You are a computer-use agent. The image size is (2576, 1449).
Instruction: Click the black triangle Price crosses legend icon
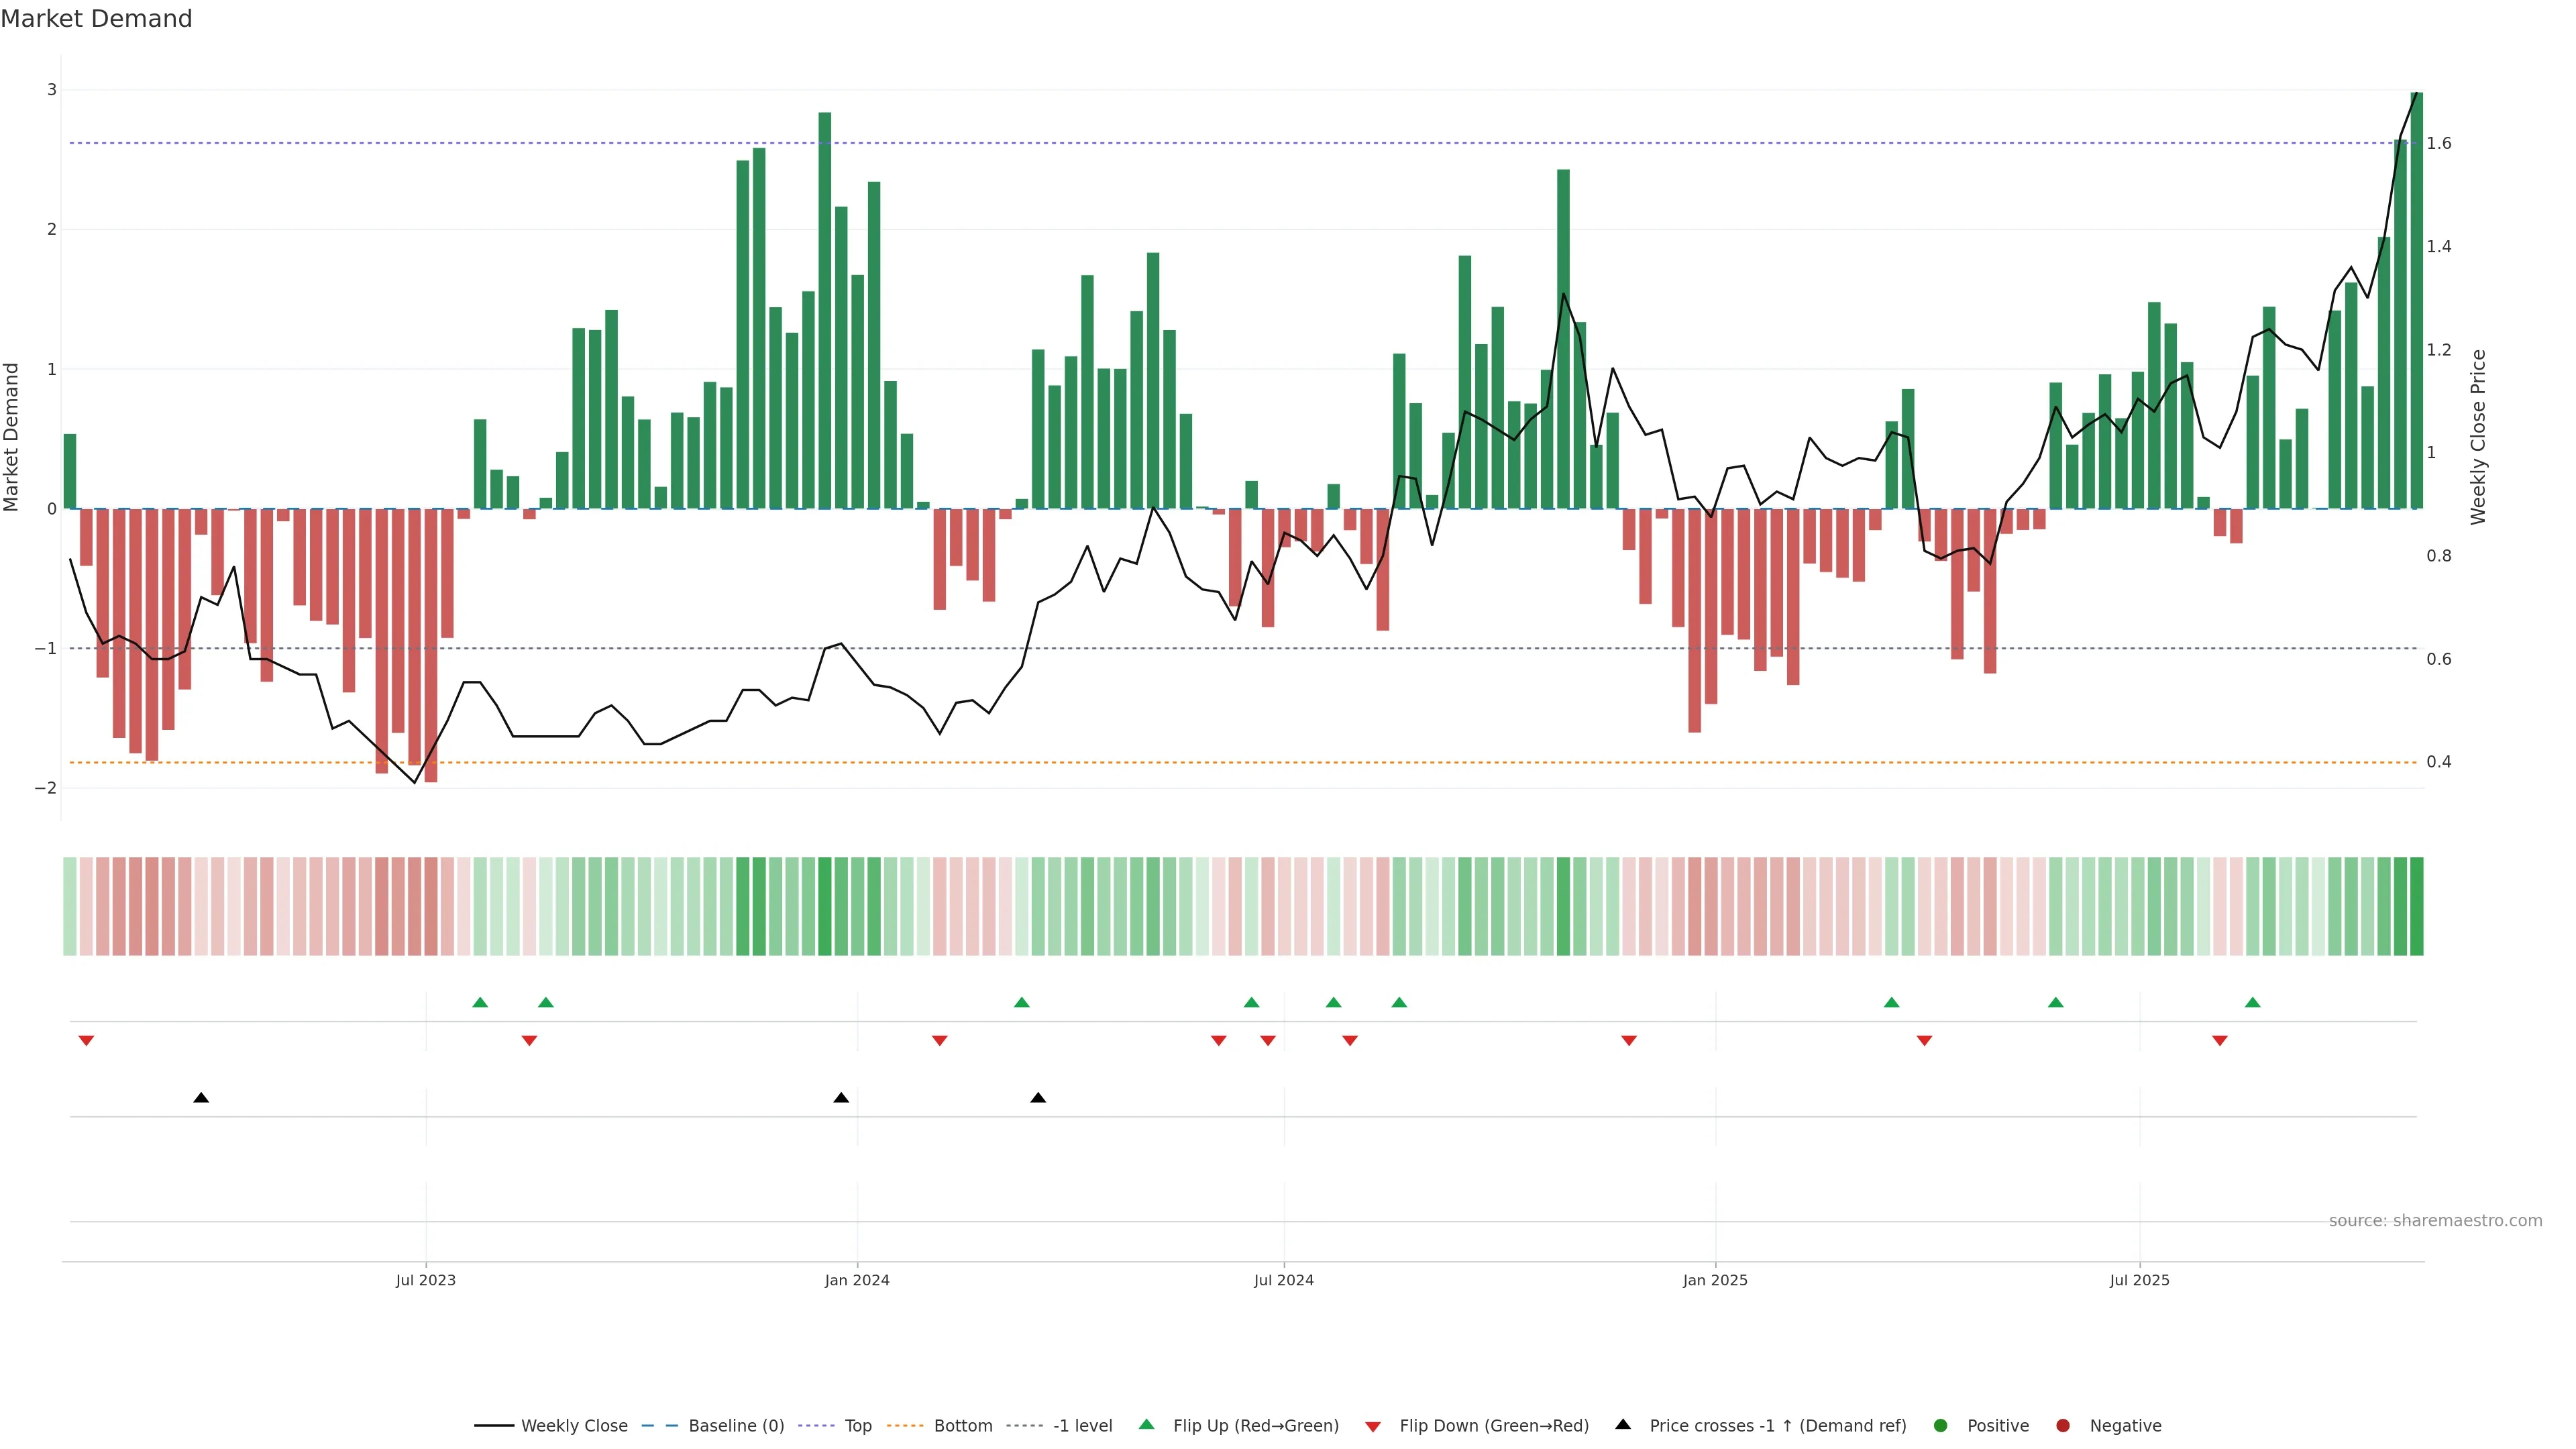tap(1622, 1424)
